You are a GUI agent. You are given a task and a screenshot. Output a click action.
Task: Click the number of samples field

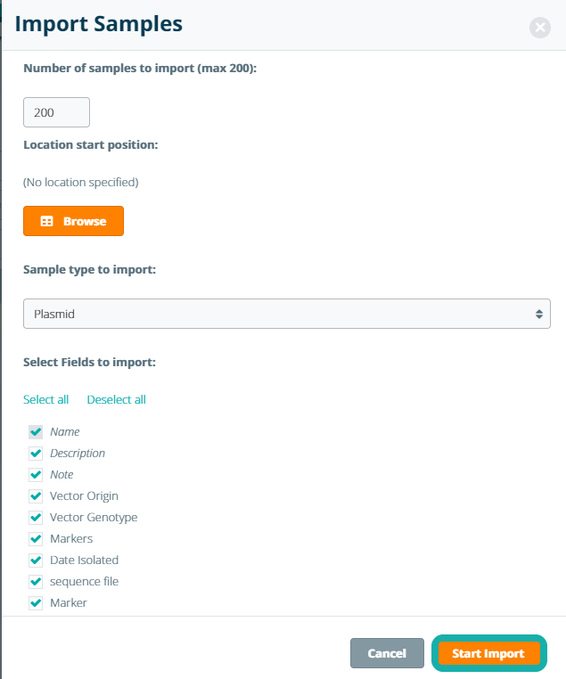click(56, 112)
